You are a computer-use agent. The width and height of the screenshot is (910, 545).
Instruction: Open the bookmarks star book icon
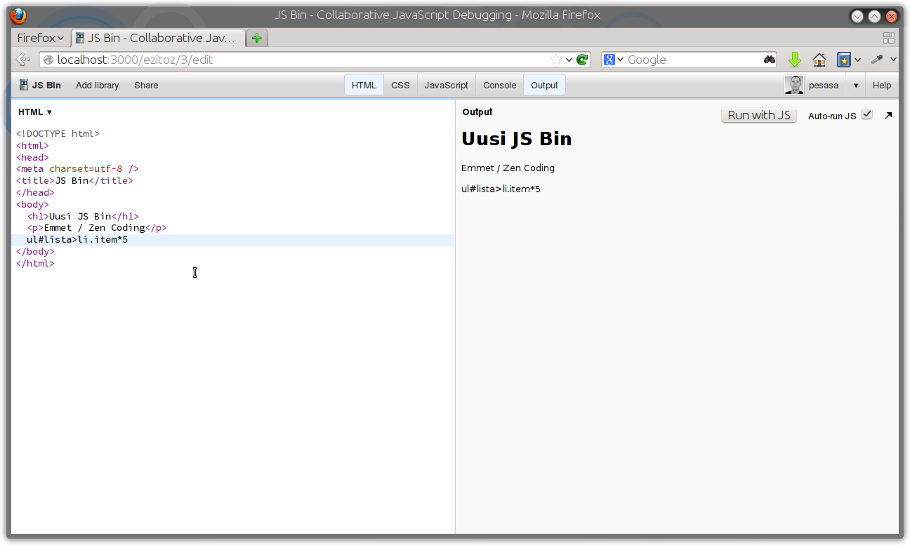coord(844,60)
